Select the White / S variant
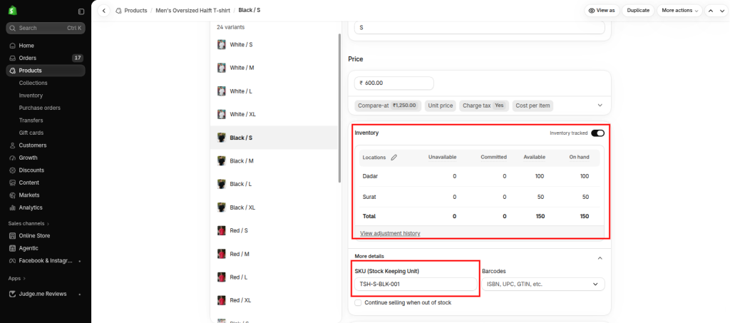730x323 pixels. [x=274, y=45]
